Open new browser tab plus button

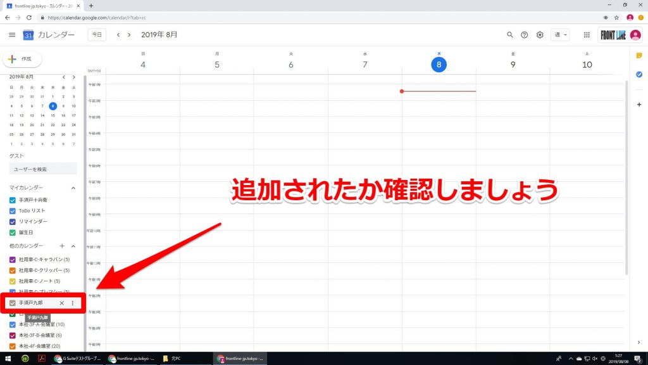pos(91,6)
